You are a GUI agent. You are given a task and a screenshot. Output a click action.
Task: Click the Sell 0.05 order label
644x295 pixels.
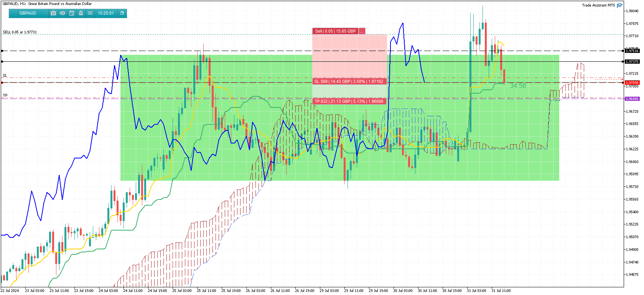335,31
